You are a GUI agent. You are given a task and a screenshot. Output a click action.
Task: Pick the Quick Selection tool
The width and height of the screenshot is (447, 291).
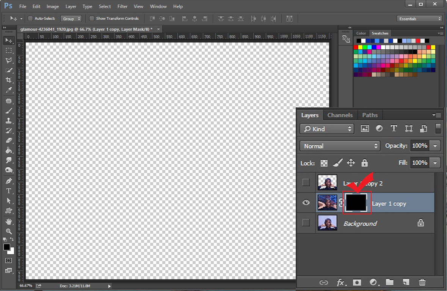[x=9, y=70]
